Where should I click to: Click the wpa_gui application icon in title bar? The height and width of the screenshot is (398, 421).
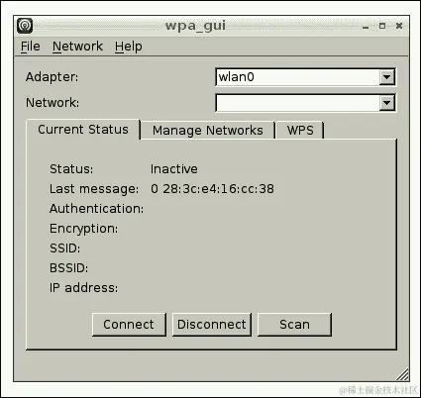pyautogui.click(x=25, y=26)
